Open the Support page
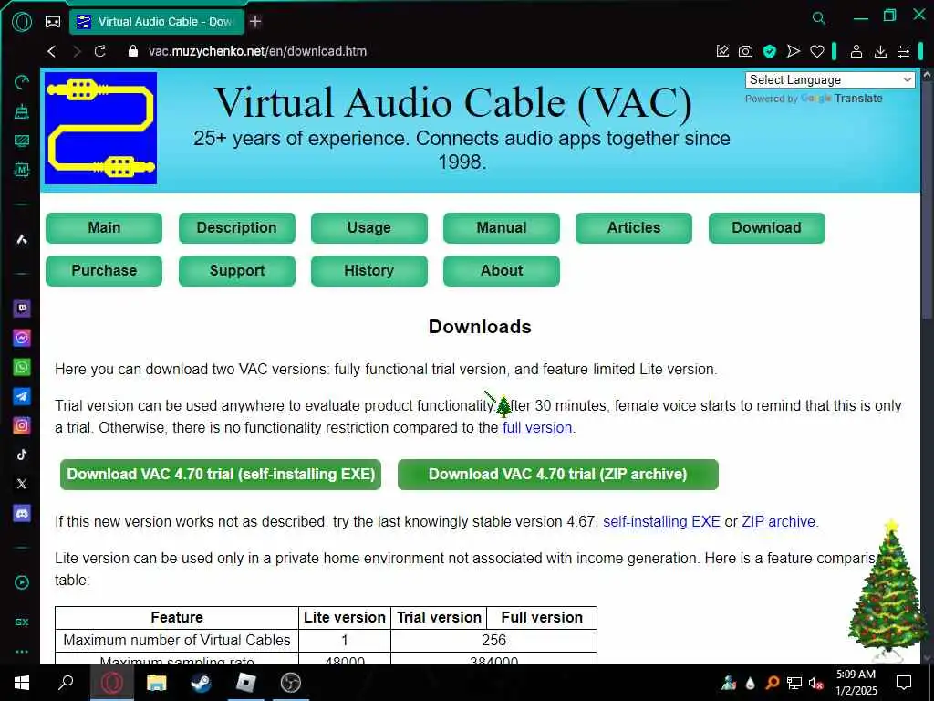 tap(236, 270)
